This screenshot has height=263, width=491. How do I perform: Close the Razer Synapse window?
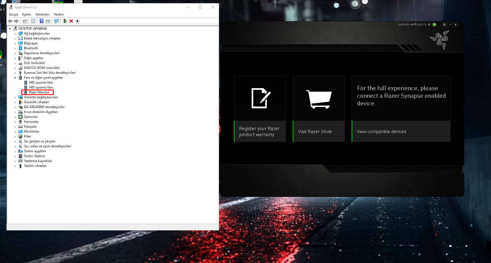[x=456, y=25]
